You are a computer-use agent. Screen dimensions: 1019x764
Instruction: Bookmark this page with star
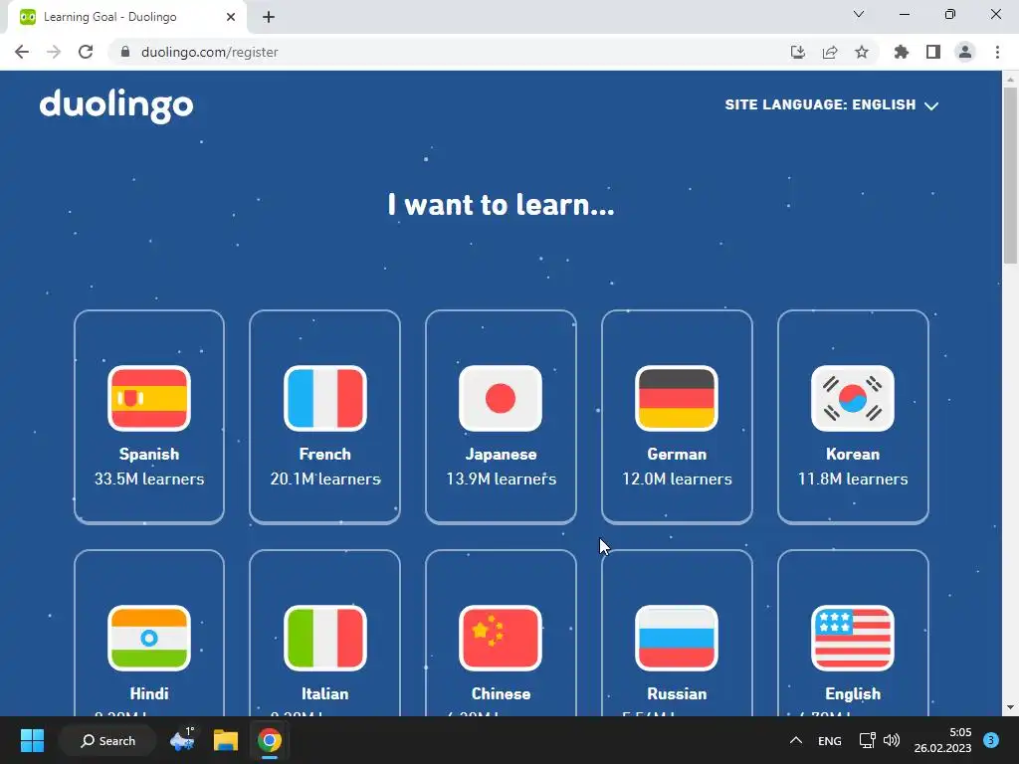(x=862, y=52)
